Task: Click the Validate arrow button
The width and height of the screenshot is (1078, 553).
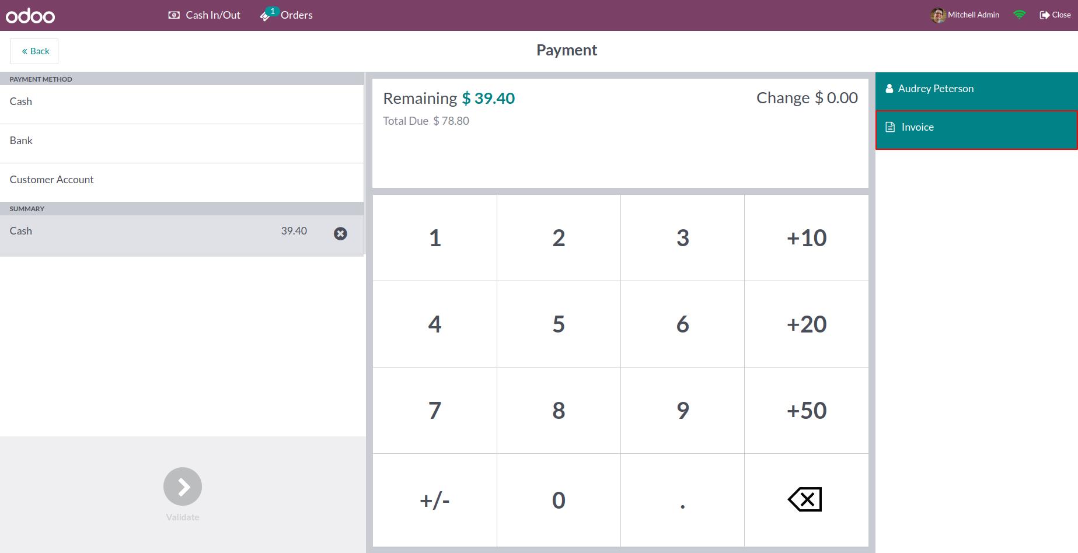Action: (x=183, y=487)
